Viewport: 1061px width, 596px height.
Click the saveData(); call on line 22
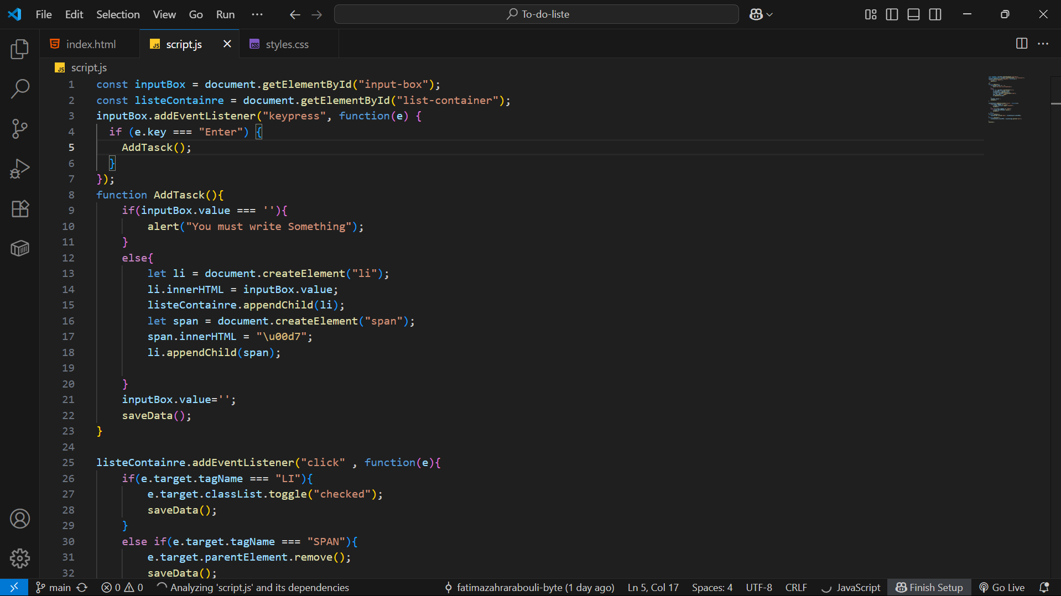pos(157,416)
